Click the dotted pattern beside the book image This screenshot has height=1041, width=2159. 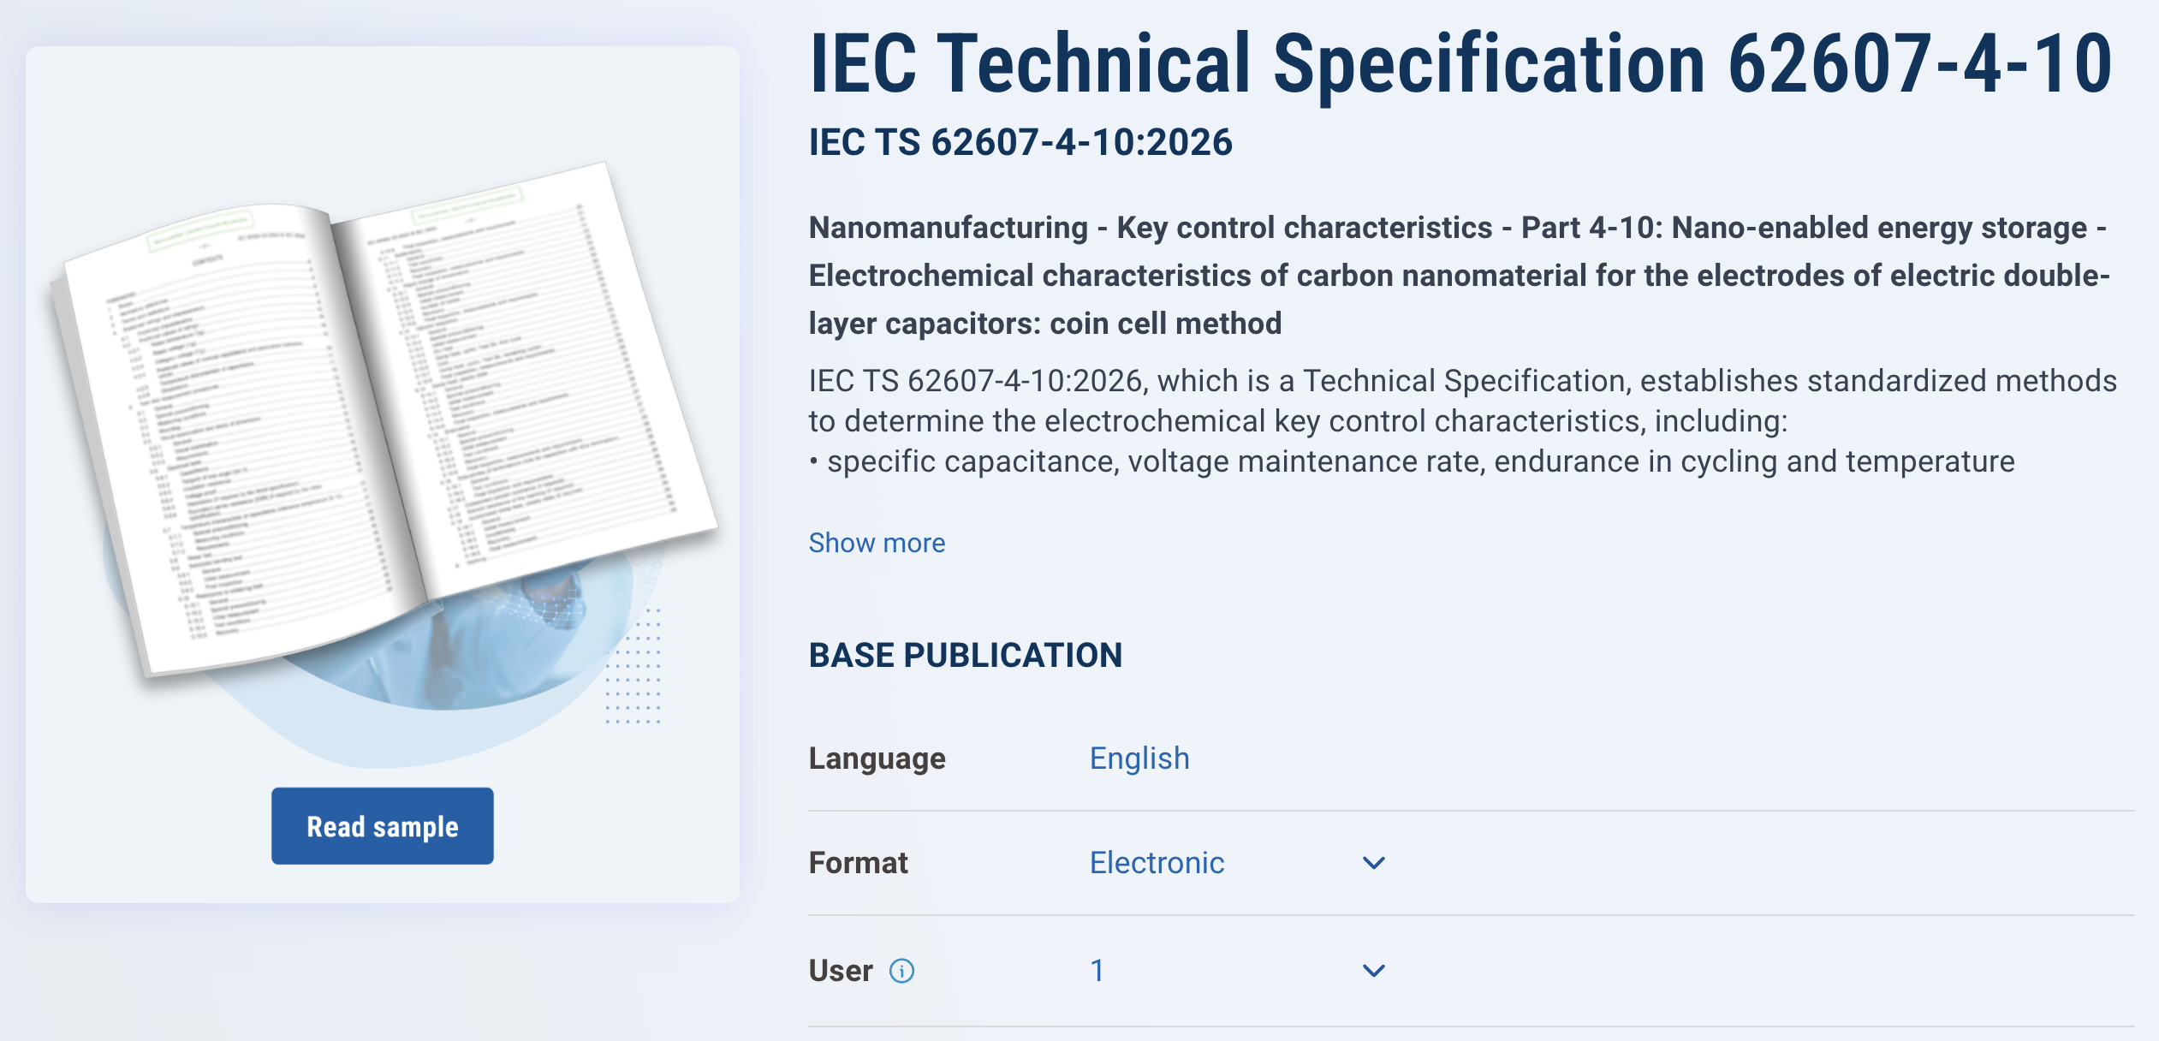(x=633, y=666)
